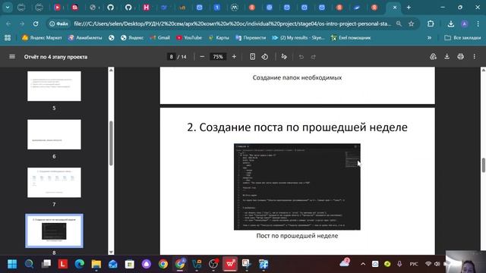Viewport: 486px width, 273px height.
Task: Select the page 6 thumbnail
Action: (54, 134)
